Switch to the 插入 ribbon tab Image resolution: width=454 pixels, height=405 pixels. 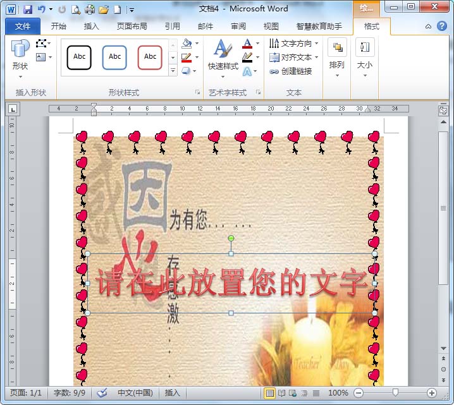tap(92, 27)
